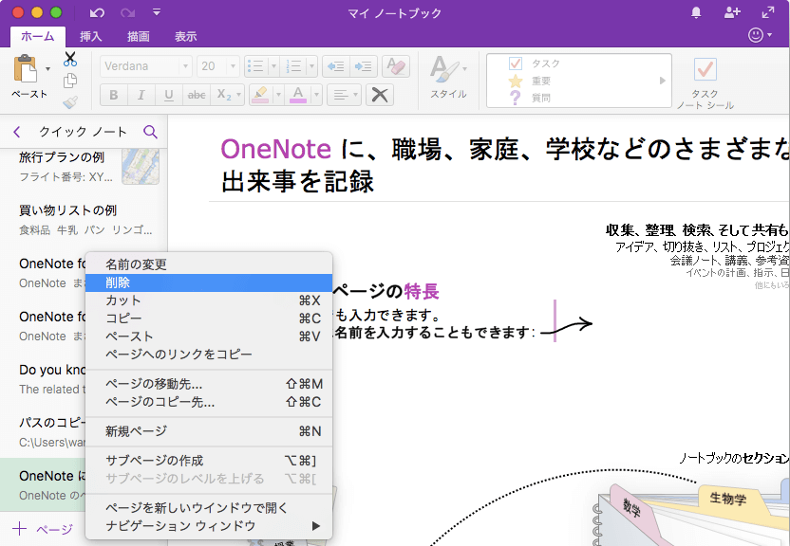This screenshot has width=790, height=546.
Task: Open the 買い物リストの例 page
Action: (84, 220)
